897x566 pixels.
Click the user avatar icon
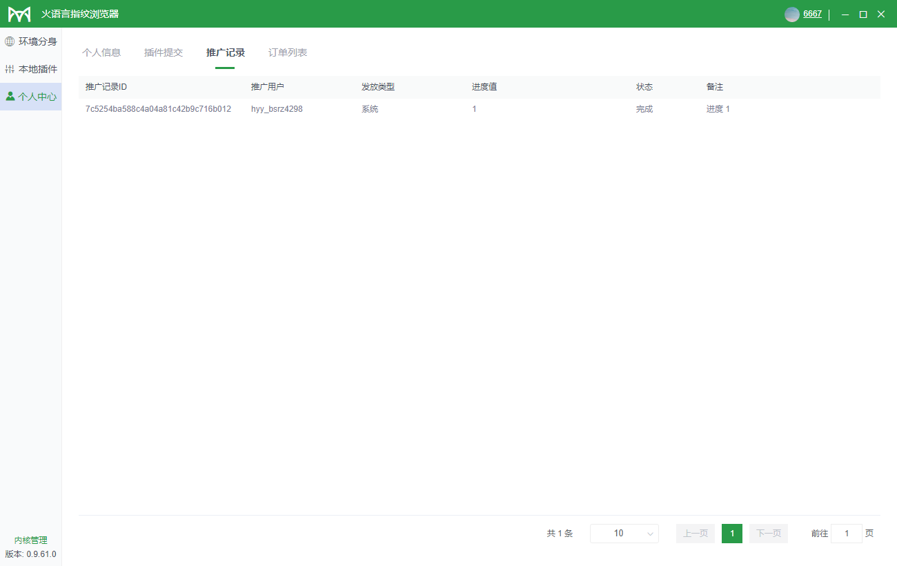pos(792,14)
